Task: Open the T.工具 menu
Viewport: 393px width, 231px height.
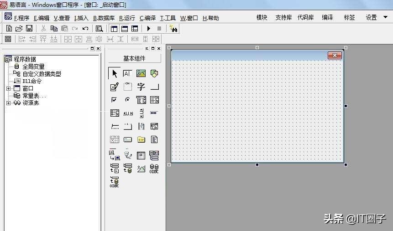Action: tap(168, 18)
